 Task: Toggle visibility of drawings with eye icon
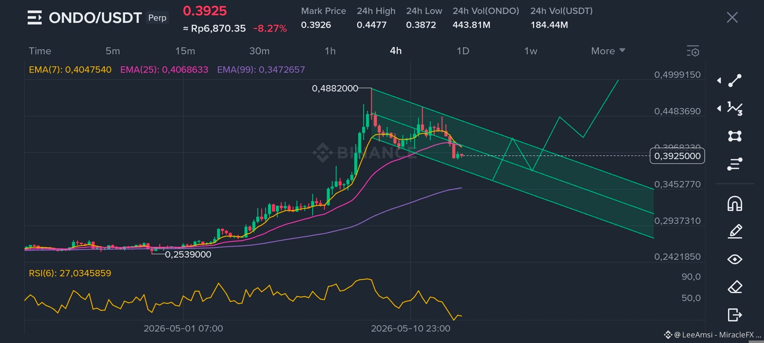click(735, 259)
